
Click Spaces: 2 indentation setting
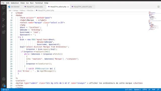(137, 89)
